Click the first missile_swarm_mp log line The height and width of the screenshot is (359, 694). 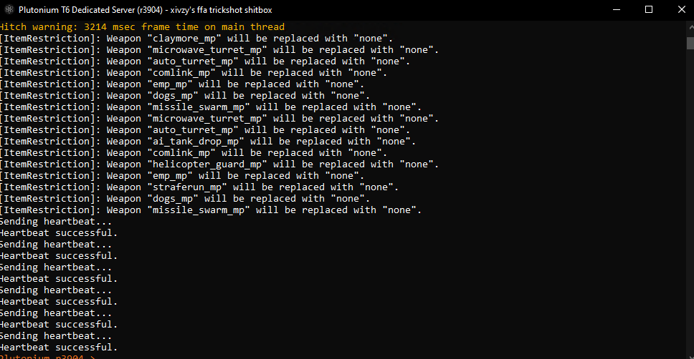(211, 107)
